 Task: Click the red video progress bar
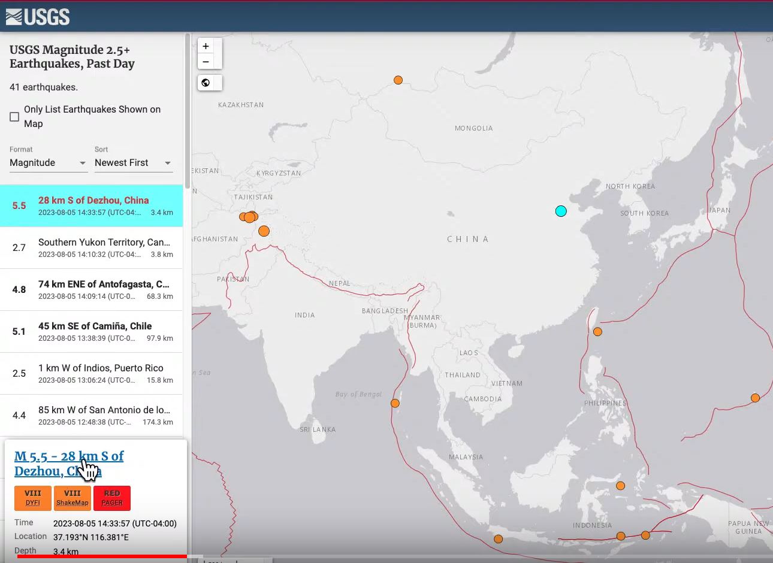tap(102, 556)
